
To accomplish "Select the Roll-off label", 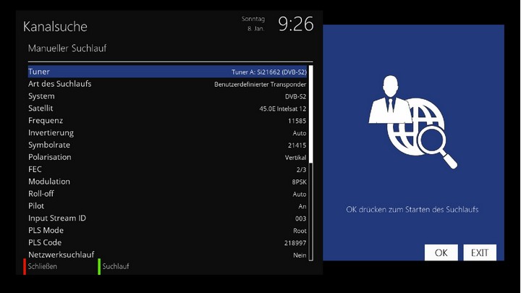I will [x=41, y=194].
